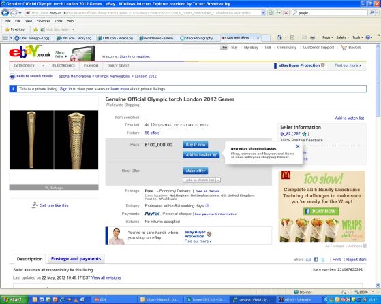Click the Refresh page icon
This screenshot has width=381, height=304.
(x=278, y=13)
